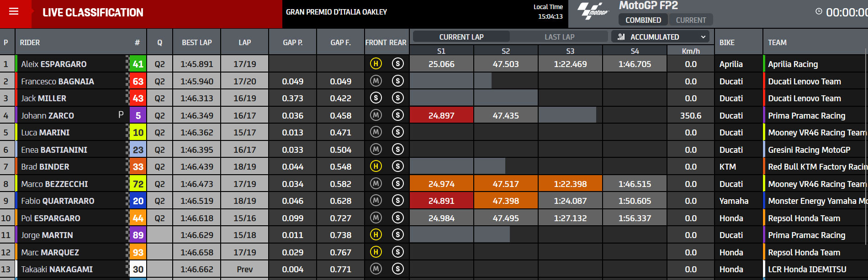Click the Km/h column header
This screenshot has height=280, width=868.
(691, 51)
